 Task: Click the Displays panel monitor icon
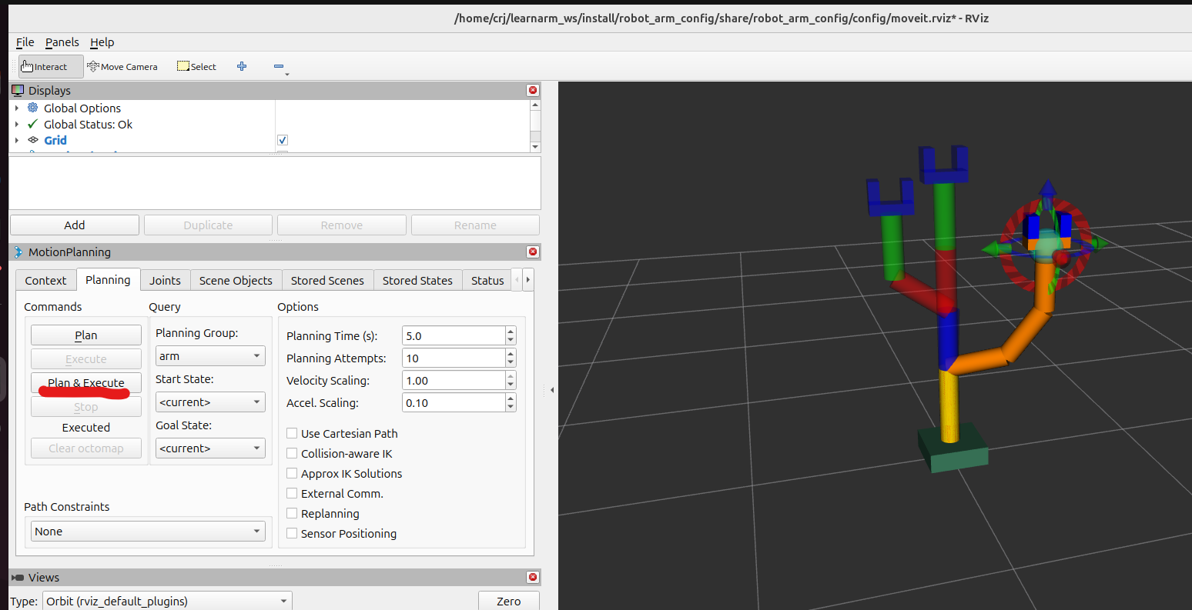18,90
